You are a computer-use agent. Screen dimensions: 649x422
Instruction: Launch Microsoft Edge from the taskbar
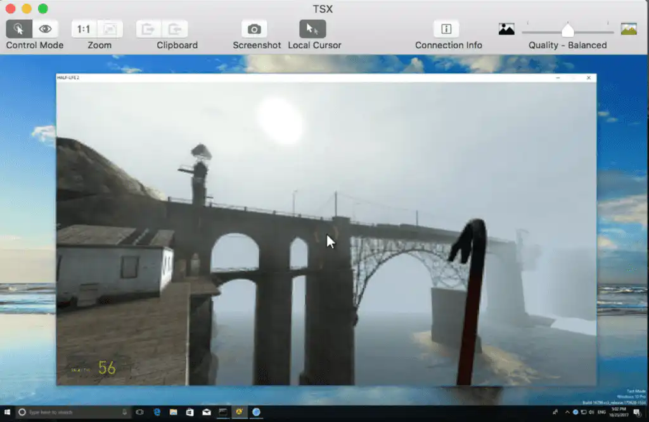[157, 412]
